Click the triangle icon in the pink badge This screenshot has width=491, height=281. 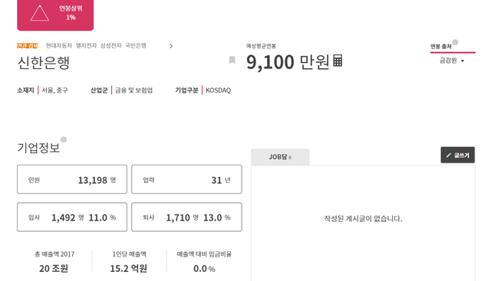[40, 13]
